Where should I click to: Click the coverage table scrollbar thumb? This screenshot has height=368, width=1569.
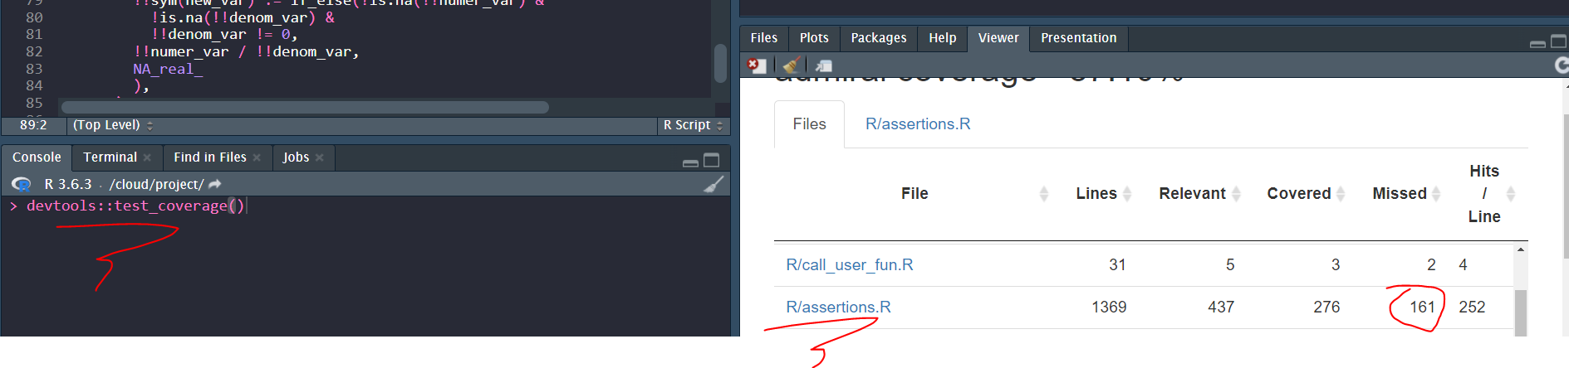(1521, 313)
